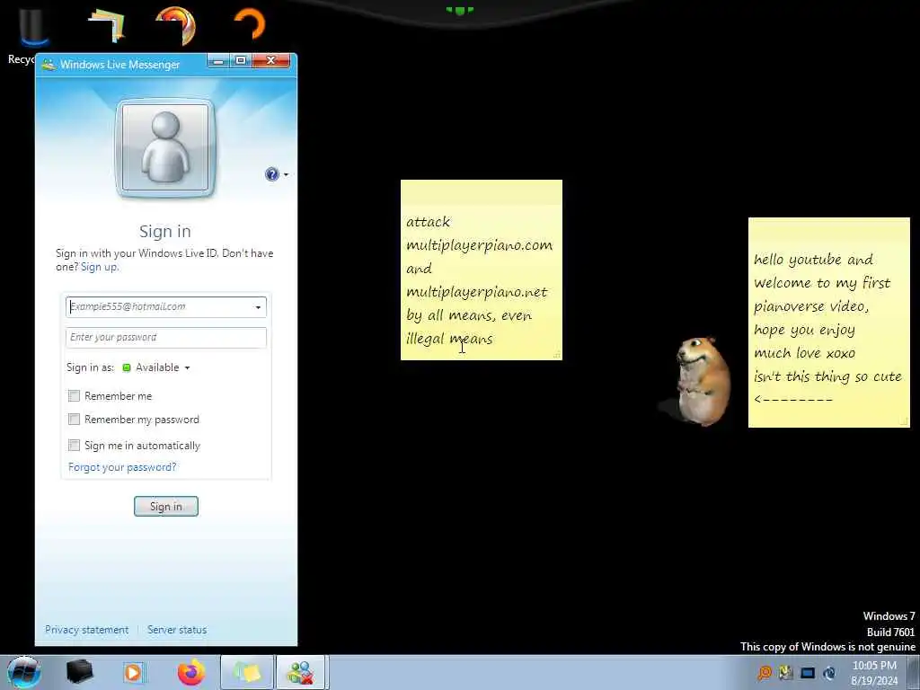The height and width of the screenshot is (690, 920).
Task: Open the Server status link
Action: [x=177, y=630]
